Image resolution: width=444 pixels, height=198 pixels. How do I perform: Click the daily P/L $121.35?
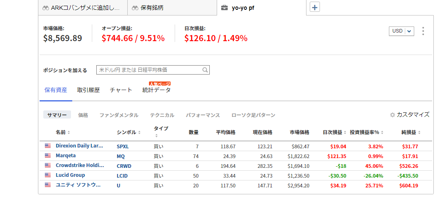tap(337, 156)
